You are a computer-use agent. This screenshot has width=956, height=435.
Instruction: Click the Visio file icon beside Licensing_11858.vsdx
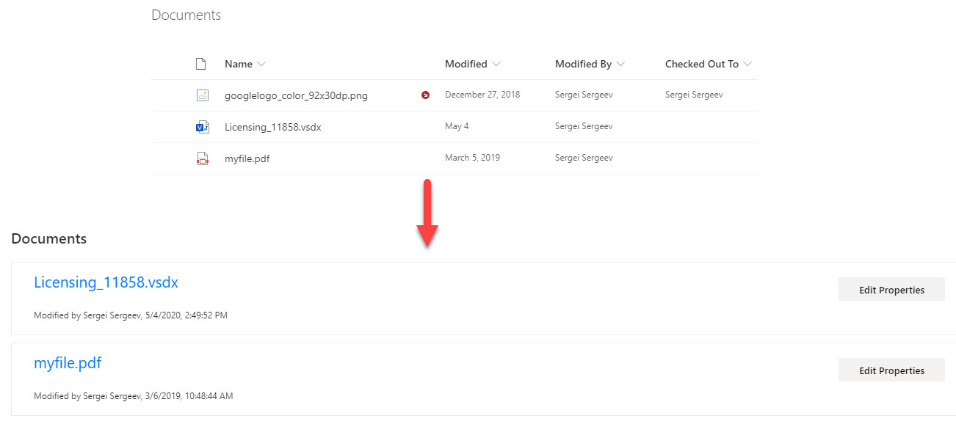(x=203, y=127)
